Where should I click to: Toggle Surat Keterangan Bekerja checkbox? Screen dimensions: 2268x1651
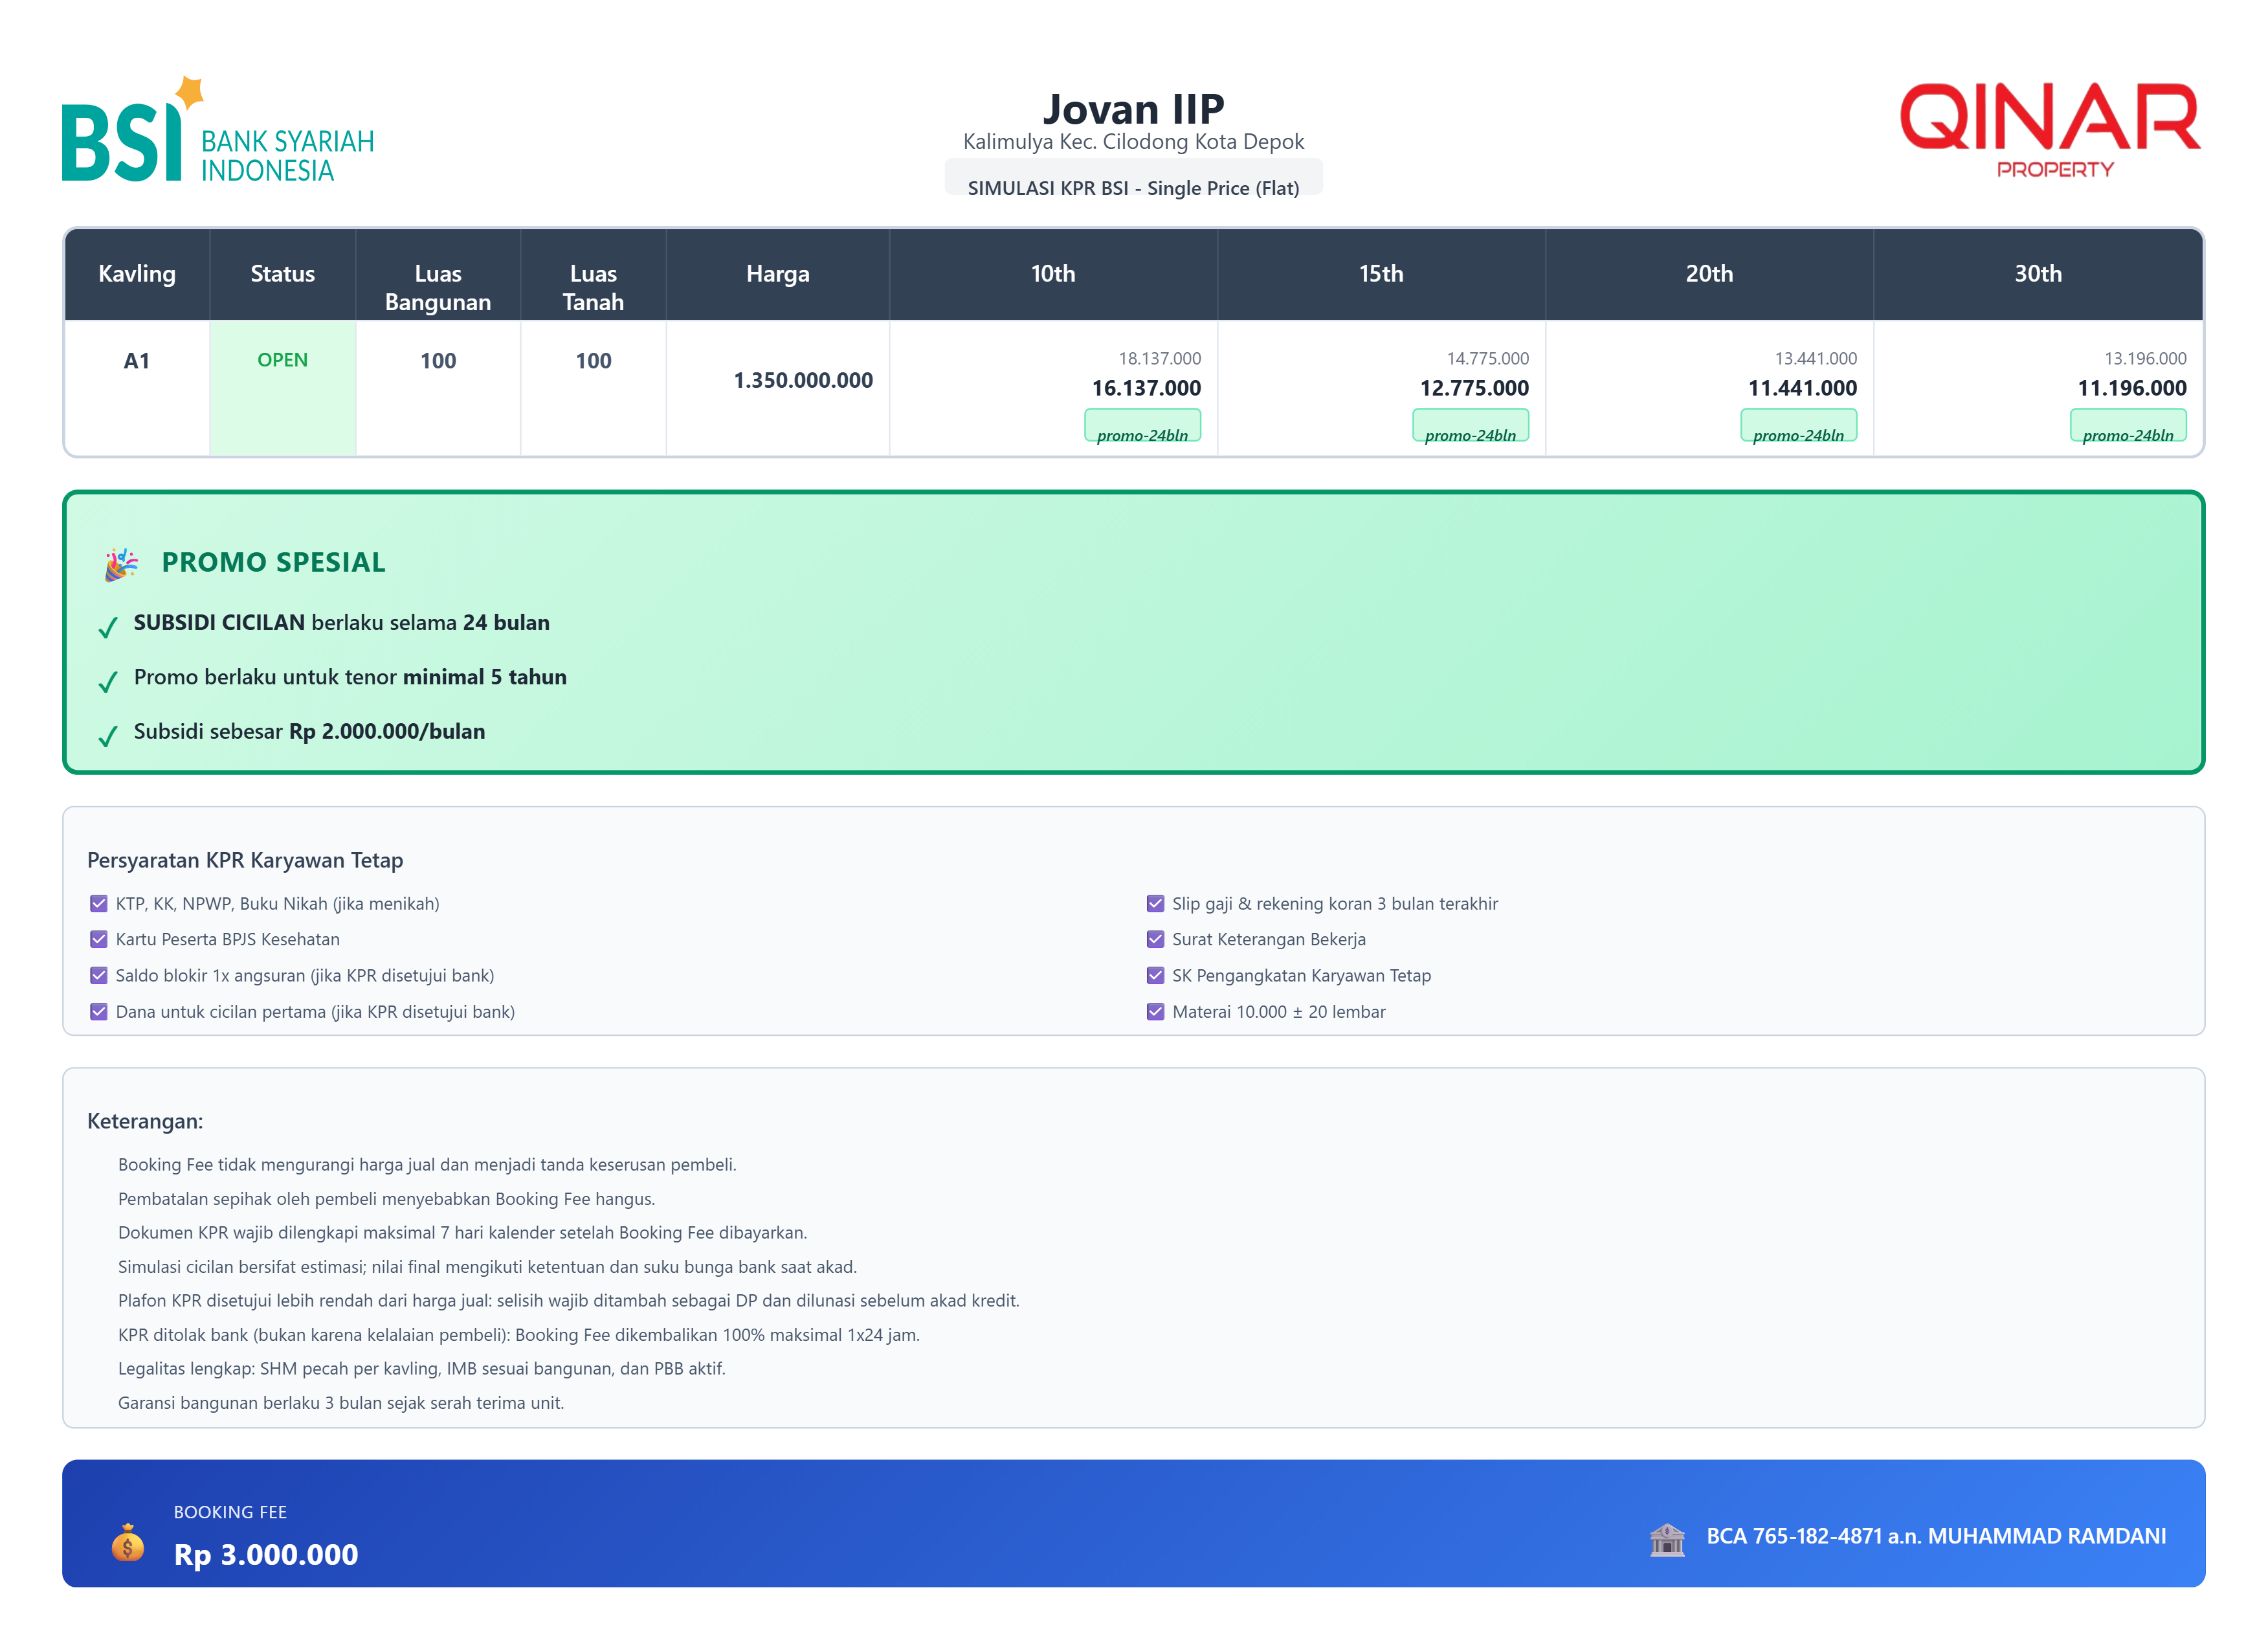click(x=1155, y=940)
